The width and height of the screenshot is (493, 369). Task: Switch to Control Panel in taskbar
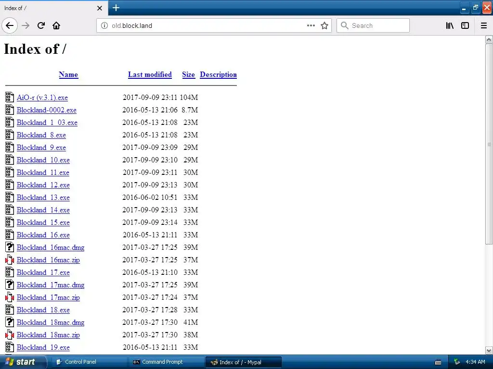(x=89, y=362)
